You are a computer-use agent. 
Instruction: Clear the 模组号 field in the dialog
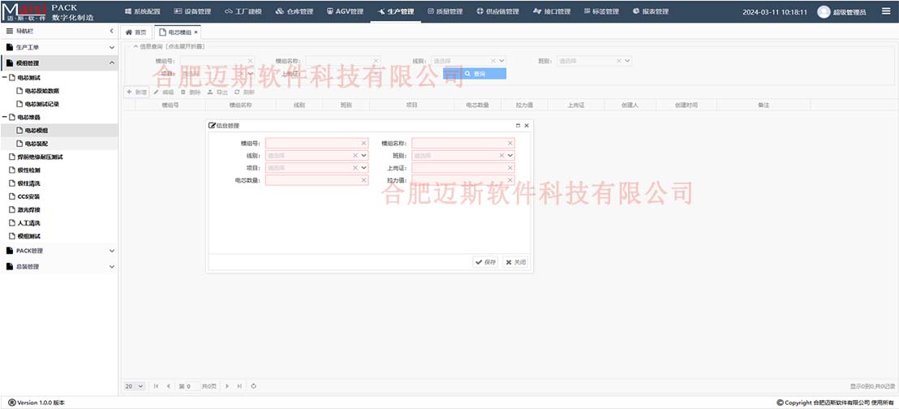pos(364,143)
